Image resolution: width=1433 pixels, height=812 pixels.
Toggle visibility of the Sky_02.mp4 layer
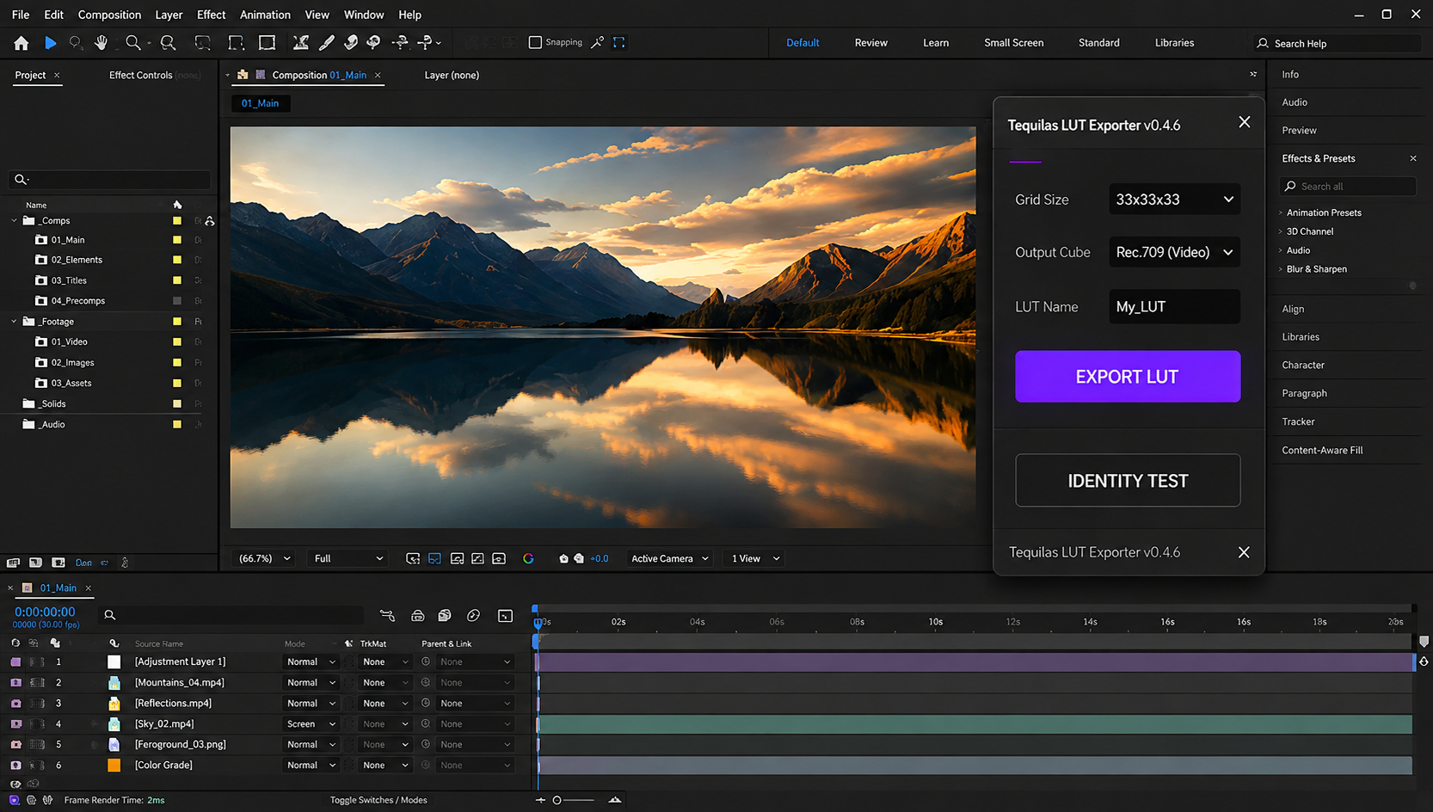pyautogui.click(x=15, y=723)
